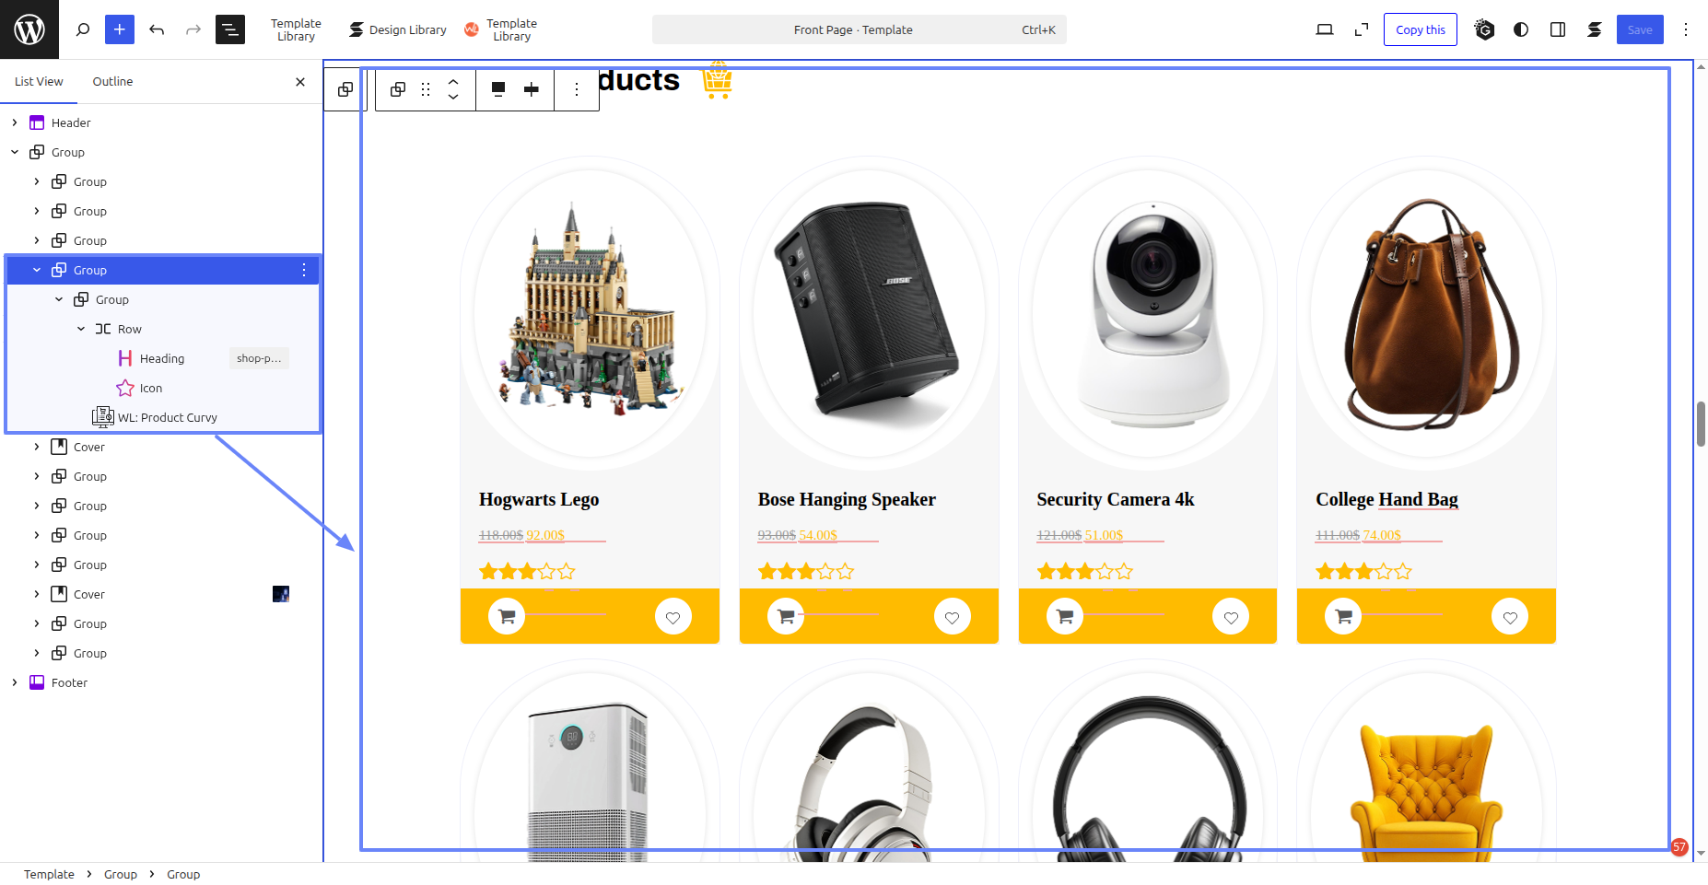Expand the Header item in the list view

[x=15, y=122]
